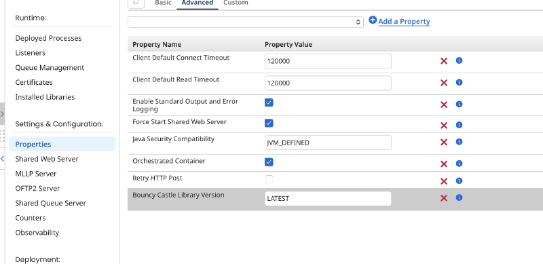Click the Bouncy Castle Library Version label
The width and height of the screenshot is (543, 264).
[x=179, y=195]
